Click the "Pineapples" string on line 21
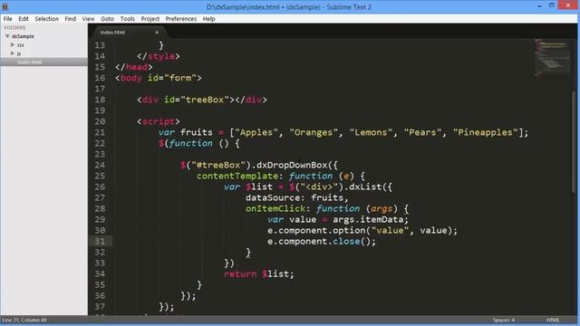 tap(486, 132)
